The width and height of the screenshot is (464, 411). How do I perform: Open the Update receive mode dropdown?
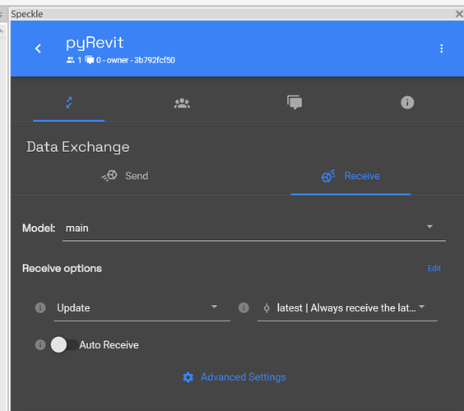[x=142, y=308]
